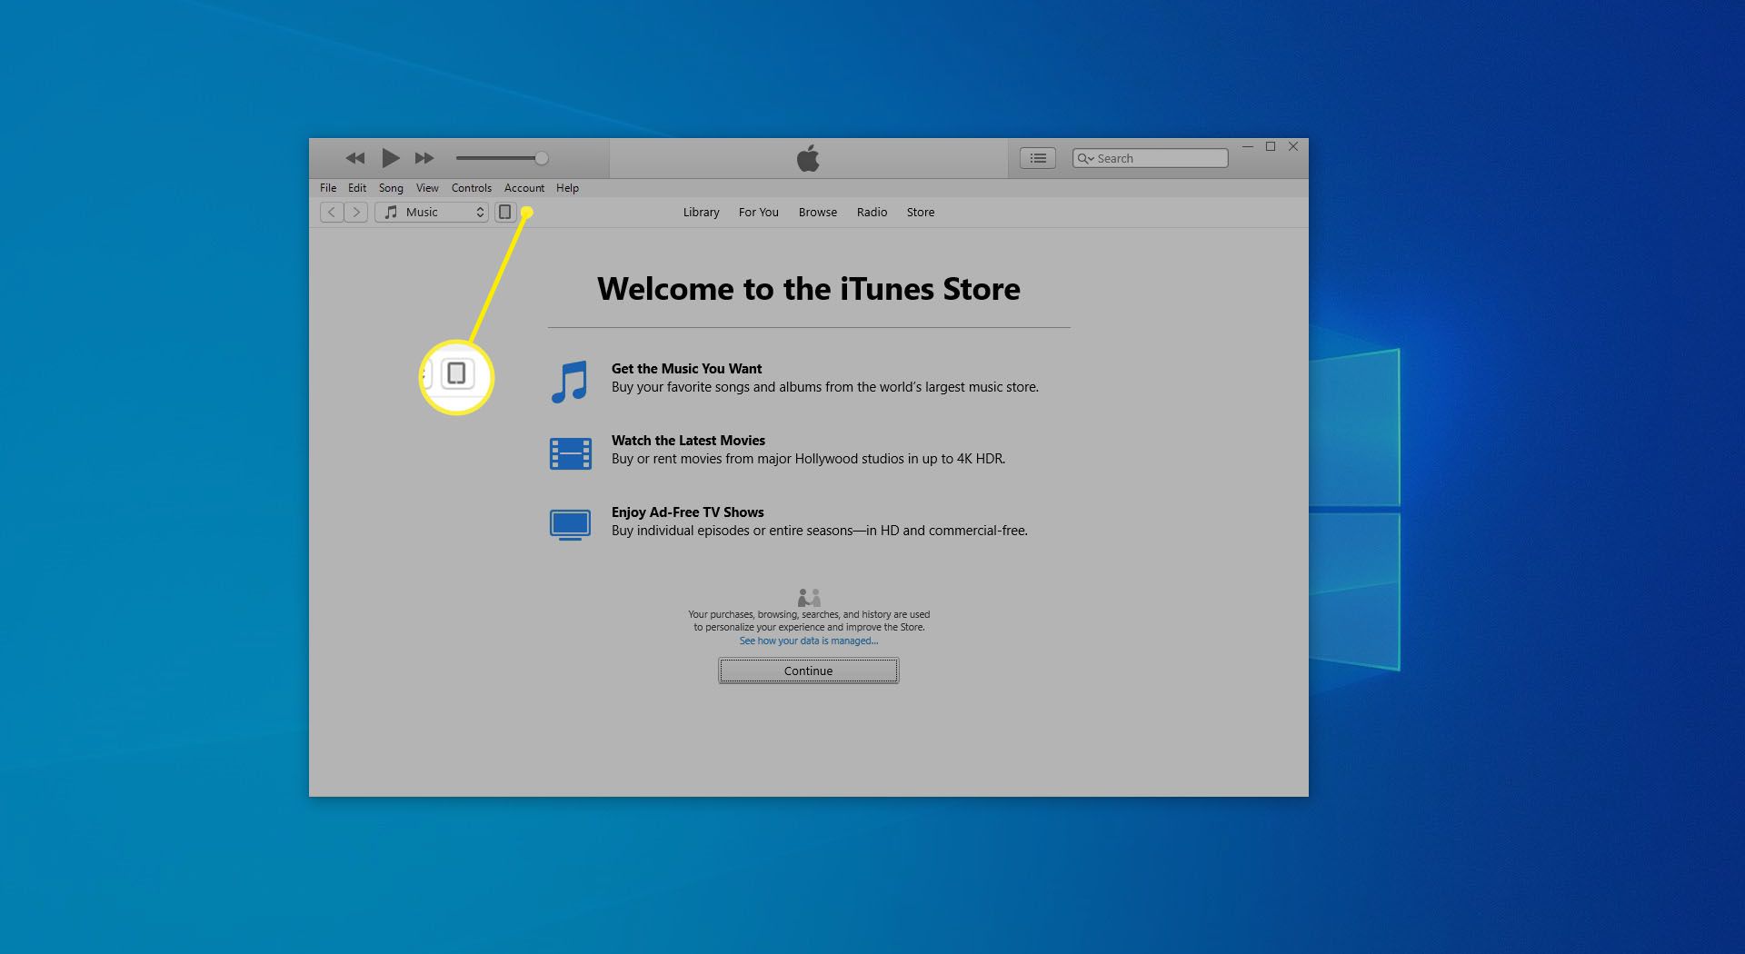Close the iTunes window
Screen dimensions: 1745x954
(x=1293, y=146)
